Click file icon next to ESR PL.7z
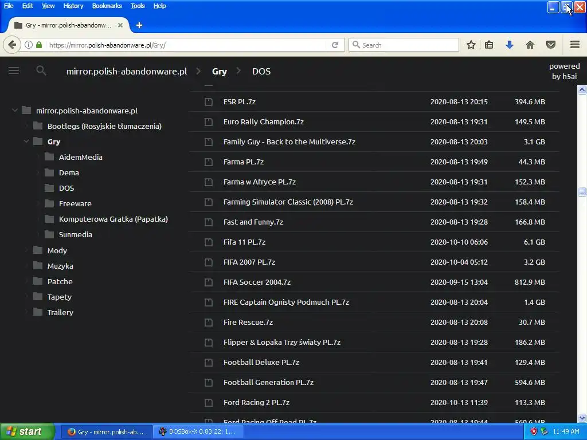The image size is (587, 440). point(209,102)
